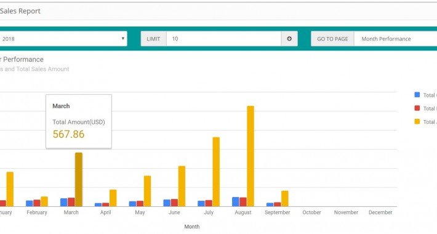The width and height of the screenshot is (437, 234).
Task: Click the August blue bar
Action: (236, 202)
